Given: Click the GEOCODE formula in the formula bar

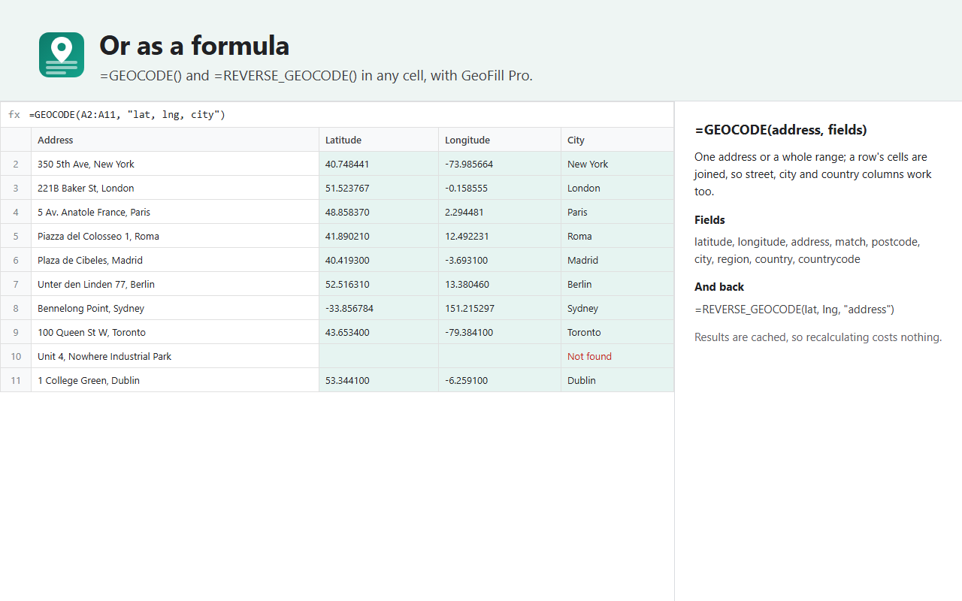Looking at the screenshot, I should pyautogui.click(x=127, y=115).
